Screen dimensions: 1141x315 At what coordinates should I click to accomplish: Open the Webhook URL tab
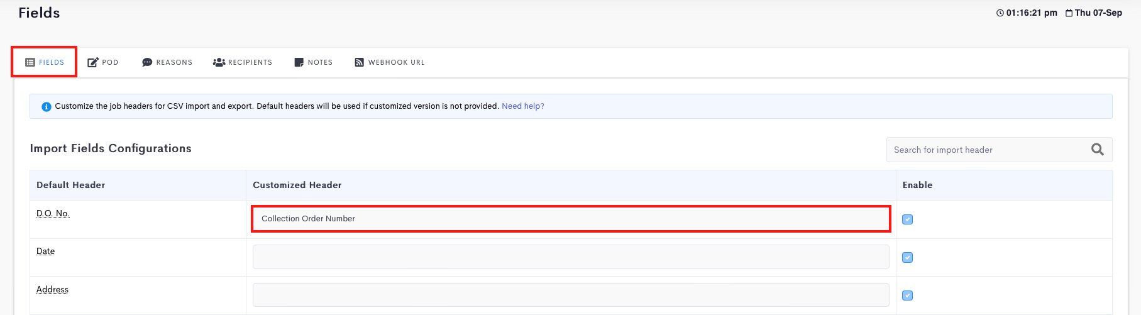[x=390, y=62]
